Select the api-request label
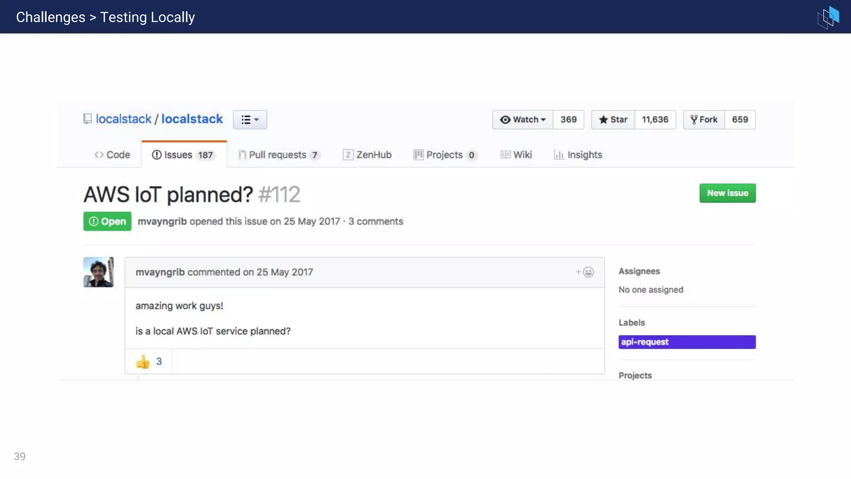 click(x=687, y=342)
